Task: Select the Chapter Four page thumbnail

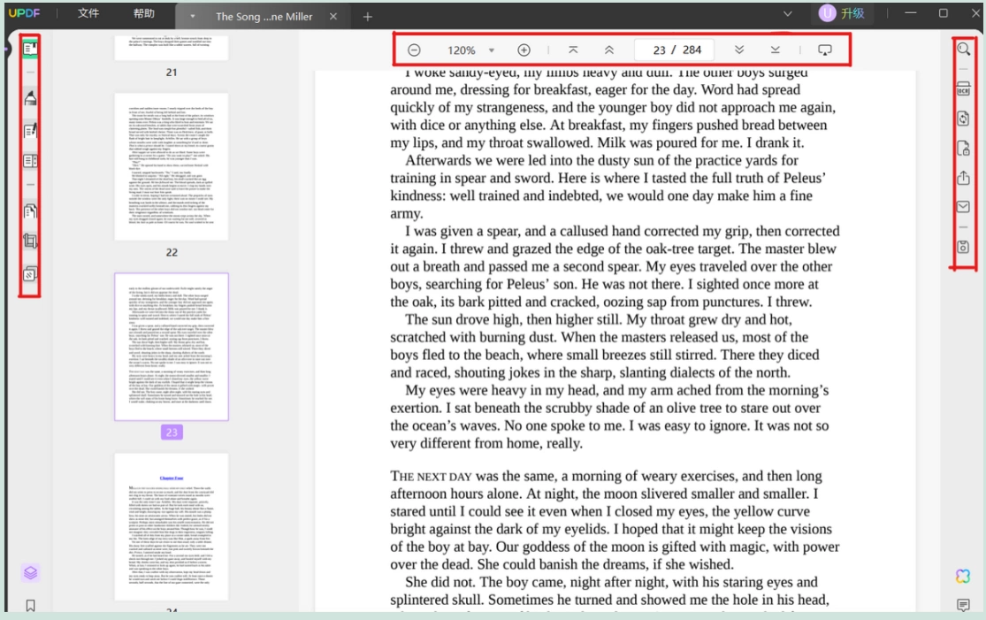Action: pos(172,527)
